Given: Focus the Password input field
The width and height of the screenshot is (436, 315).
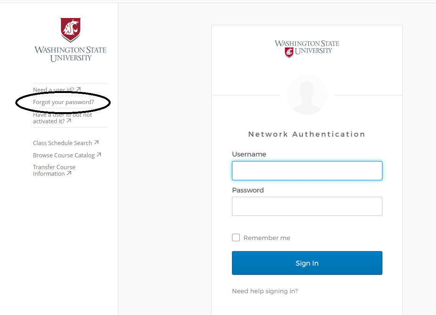Looking at the screenshot, I should pos(307,206).
